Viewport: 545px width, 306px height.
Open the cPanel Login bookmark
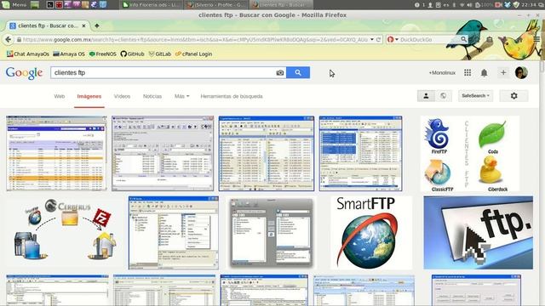click(x=193, y=54)
